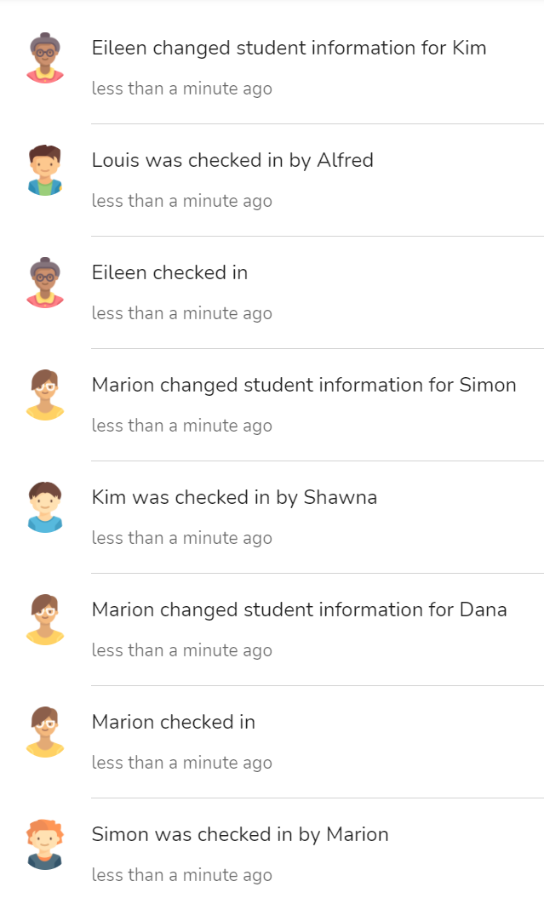Select the entry 'Louis was checked in by Alfred'

click(x=232, y=161)
